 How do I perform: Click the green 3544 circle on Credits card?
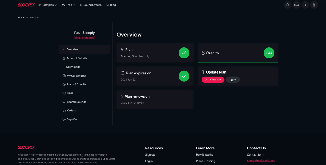(x=269, y=53)
